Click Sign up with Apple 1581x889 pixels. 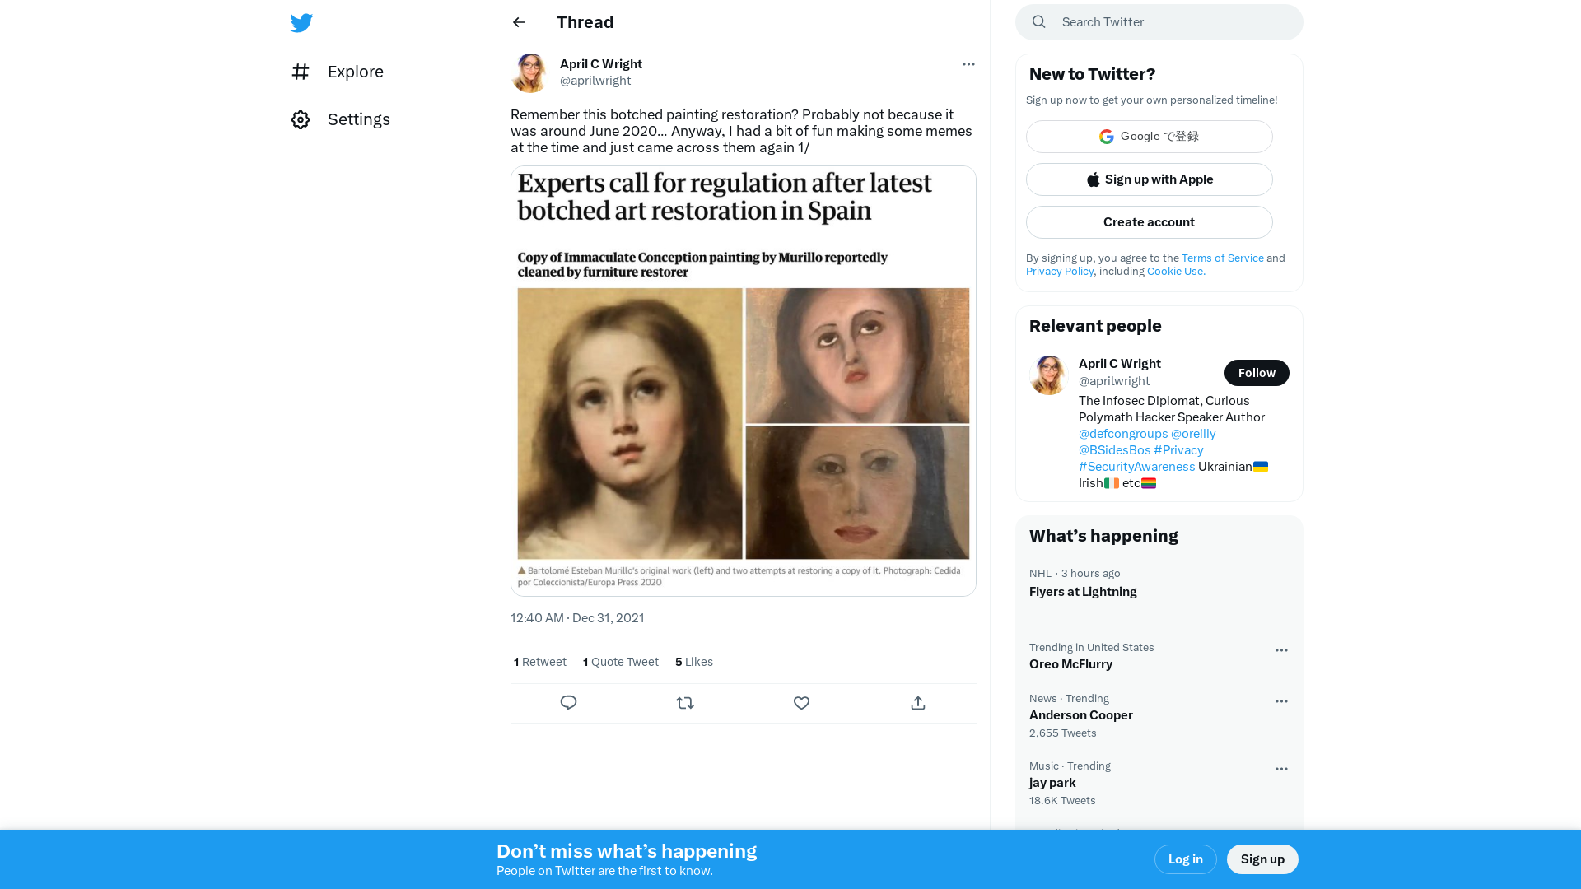(1150, 179)
